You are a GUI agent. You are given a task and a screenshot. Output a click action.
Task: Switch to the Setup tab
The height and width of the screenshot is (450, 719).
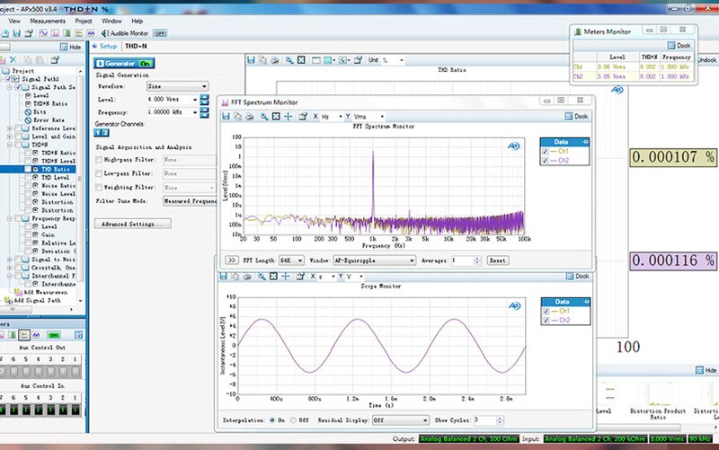point(105,46)
